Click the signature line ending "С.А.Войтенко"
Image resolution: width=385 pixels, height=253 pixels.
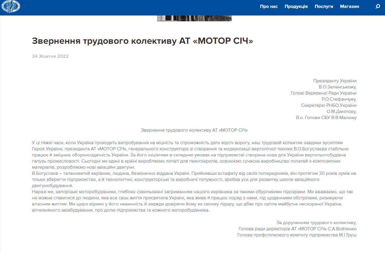click(x=298, y=229)
